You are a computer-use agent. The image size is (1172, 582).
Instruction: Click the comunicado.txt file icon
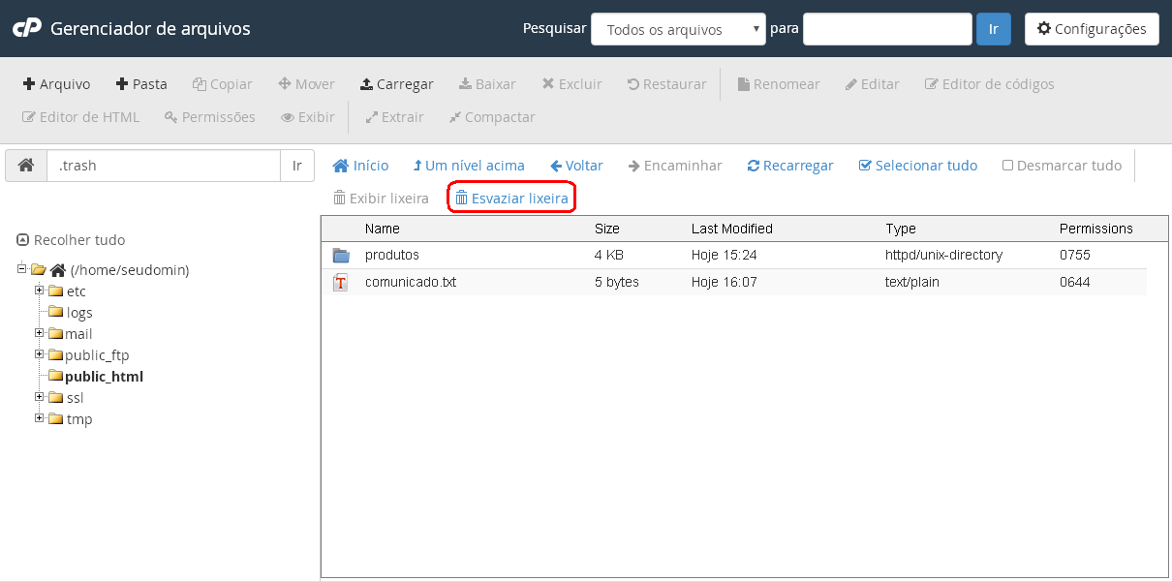point(340,283)
